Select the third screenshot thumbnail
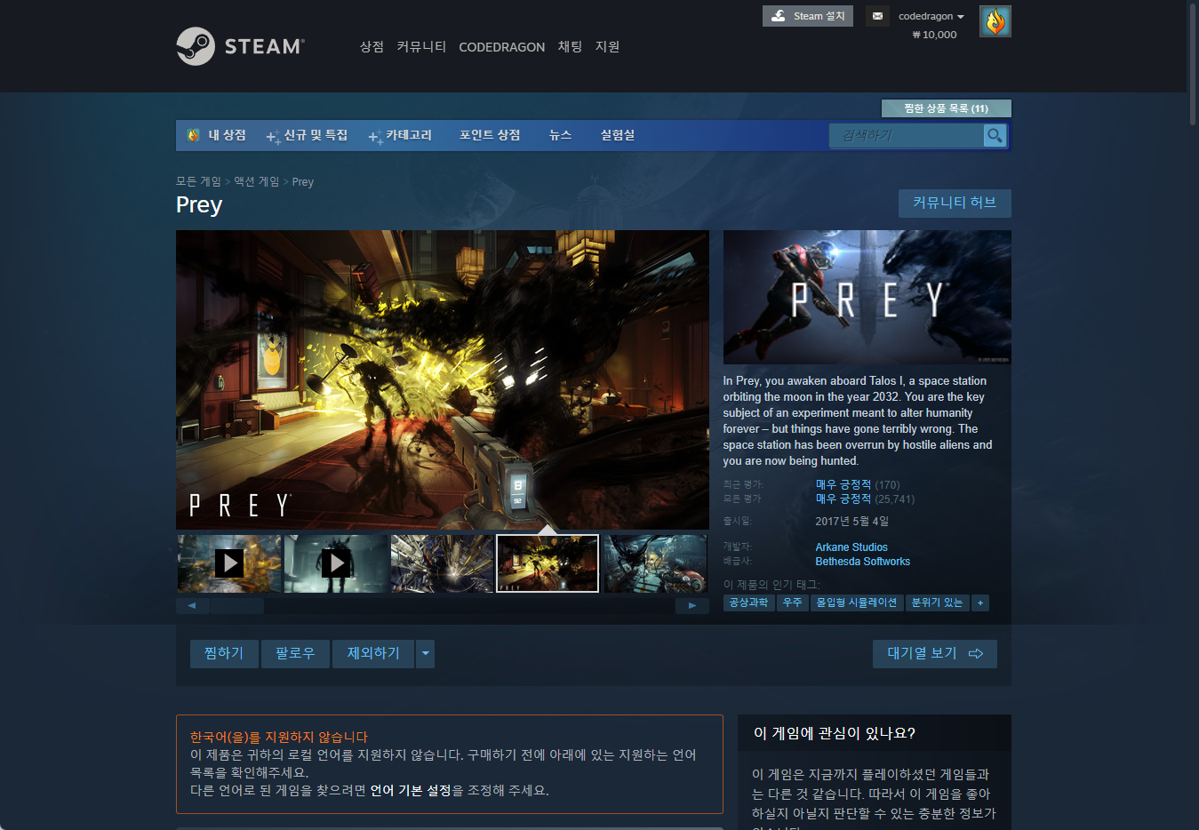 (443, 563)
